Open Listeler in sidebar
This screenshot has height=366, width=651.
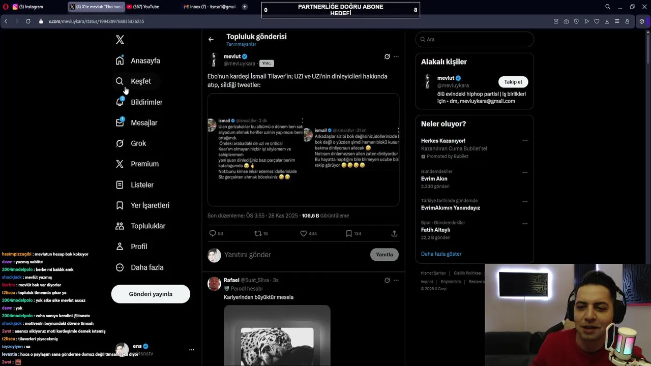pos(134,185)
